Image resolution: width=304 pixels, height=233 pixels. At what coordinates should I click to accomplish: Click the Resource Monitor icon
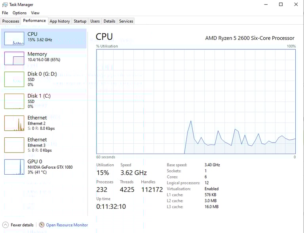point(42,225)
